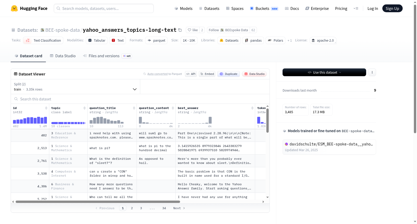Go to the Pricing page

click(x=341, y=8)
